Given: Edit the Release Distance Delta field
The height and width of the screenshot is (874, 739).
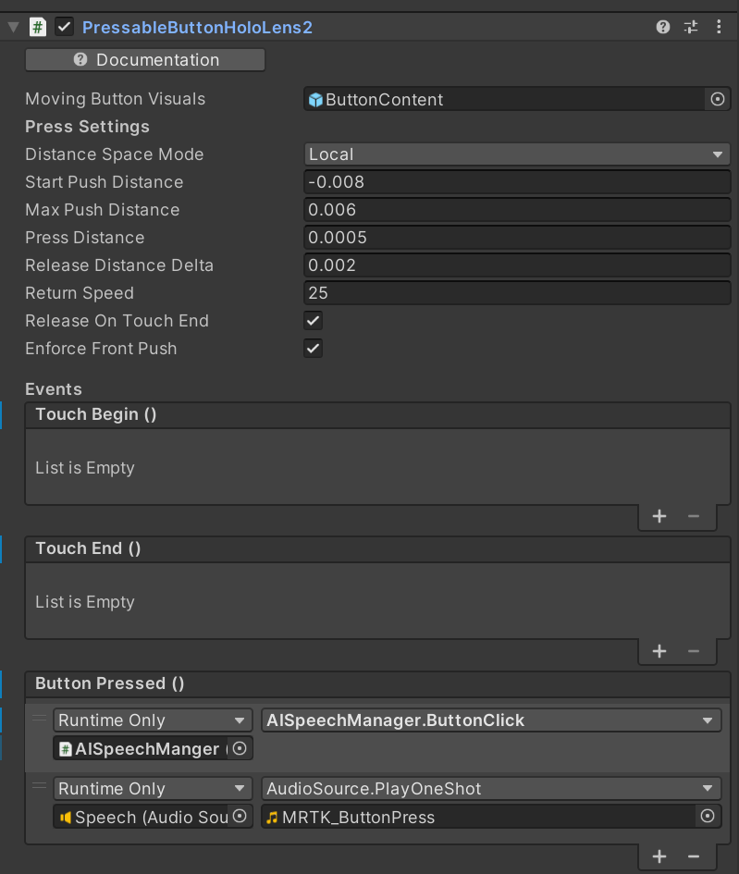Looking at the screenshot, I should tap(517, 265).
